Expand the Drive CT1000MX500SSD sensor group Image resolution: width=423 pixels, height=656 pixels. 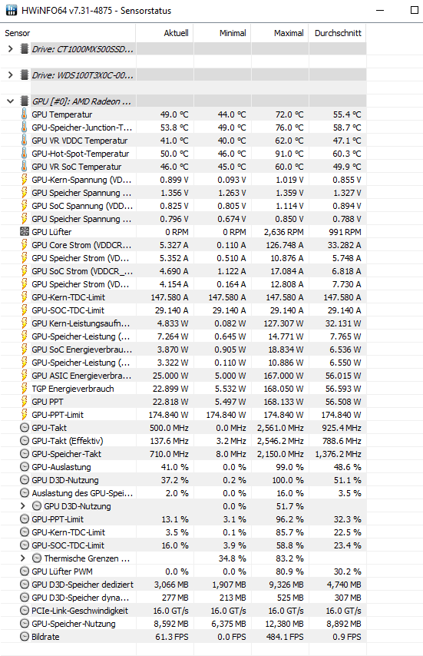[11, 49]
